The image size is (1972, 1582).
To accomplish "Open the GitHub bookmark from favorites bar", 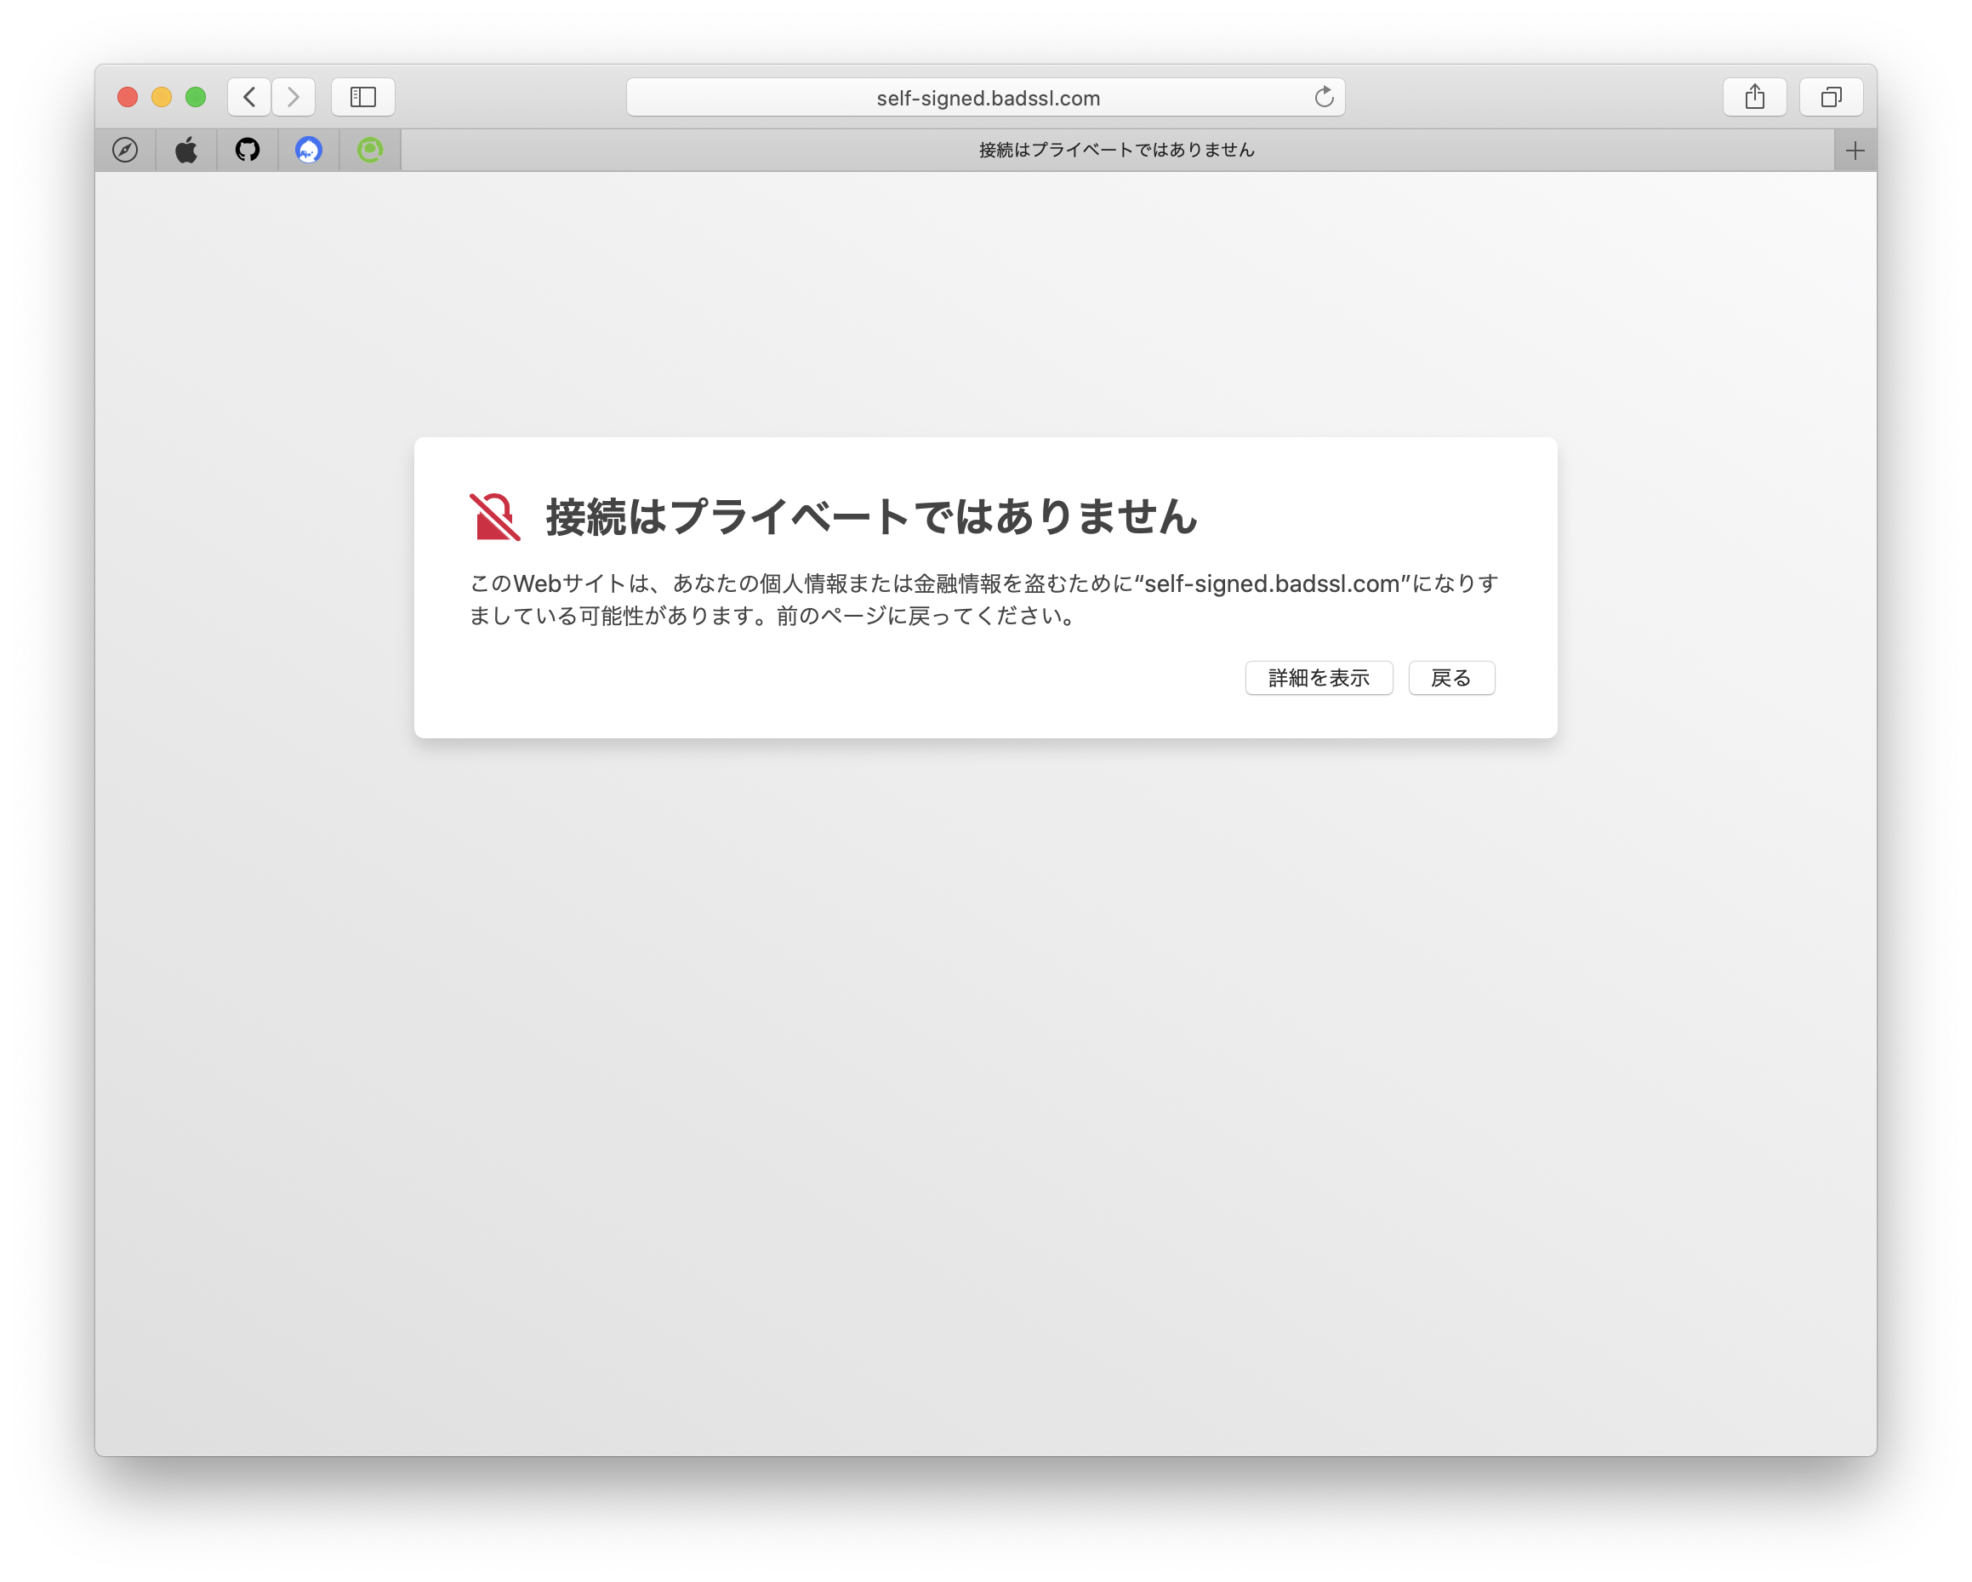I will click(247, 149).
